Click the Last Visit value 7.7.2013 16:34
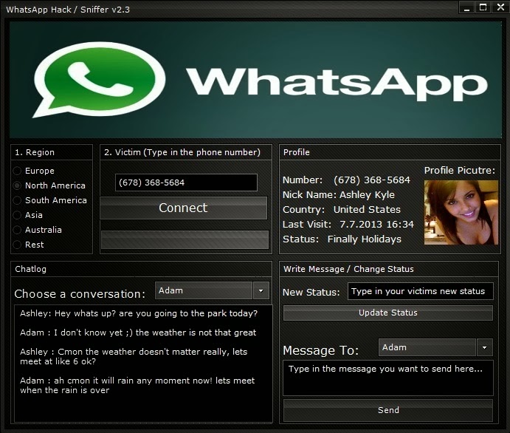Screen dimensions: 510x433 click(x=376, y=225)
